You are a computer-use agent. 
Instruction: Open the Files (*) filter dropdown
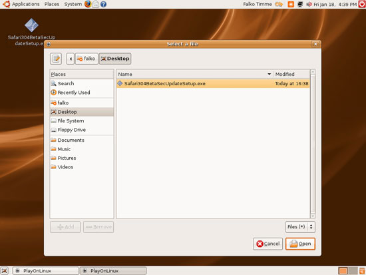coord(300,227)
